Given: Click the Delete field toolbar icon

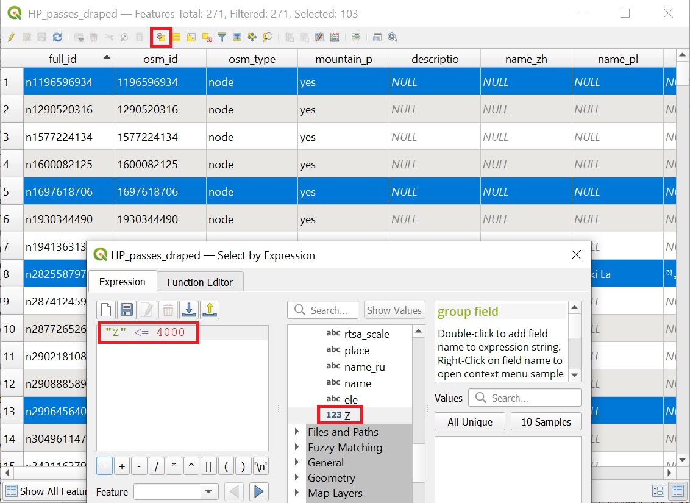Looking at the screenshot, I should [x=304, y=37].
